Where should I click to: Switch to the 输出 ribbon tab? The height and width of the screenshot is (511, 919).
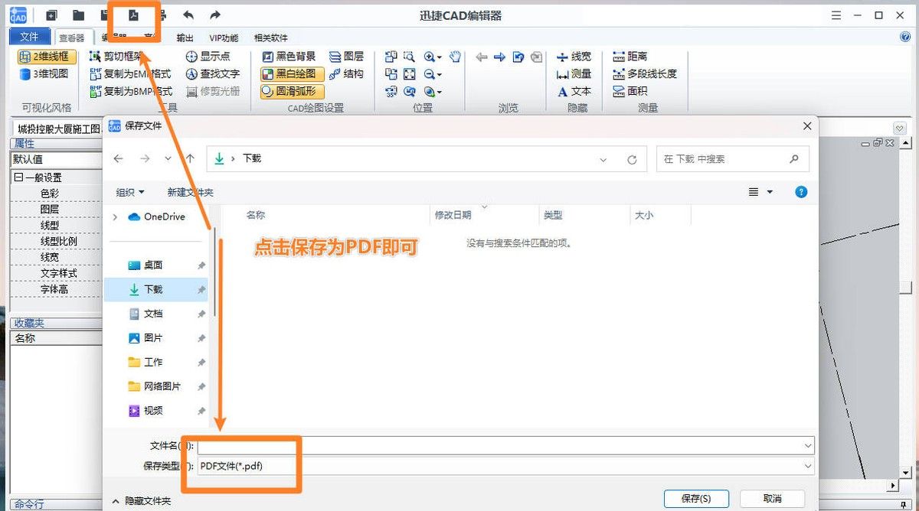(x=184, y=37)
